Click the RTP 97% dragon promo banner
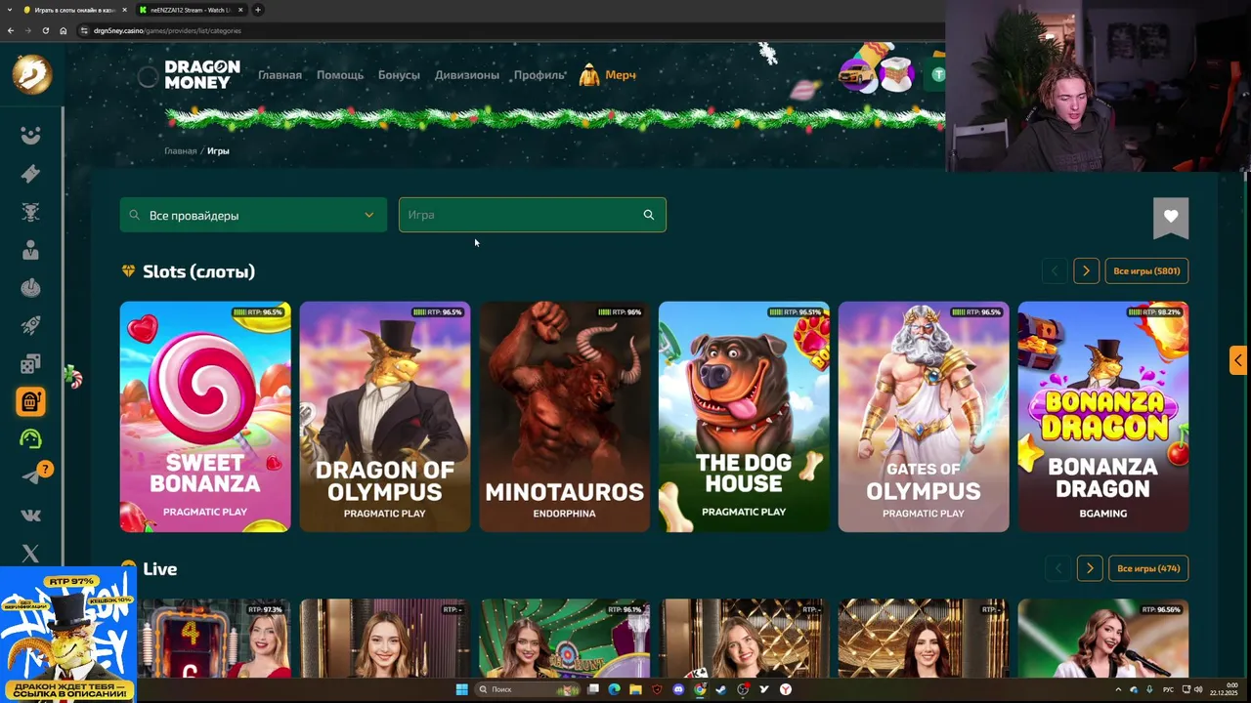The width and height of the screenshot is (1251, 703). [x=68, y=635]
